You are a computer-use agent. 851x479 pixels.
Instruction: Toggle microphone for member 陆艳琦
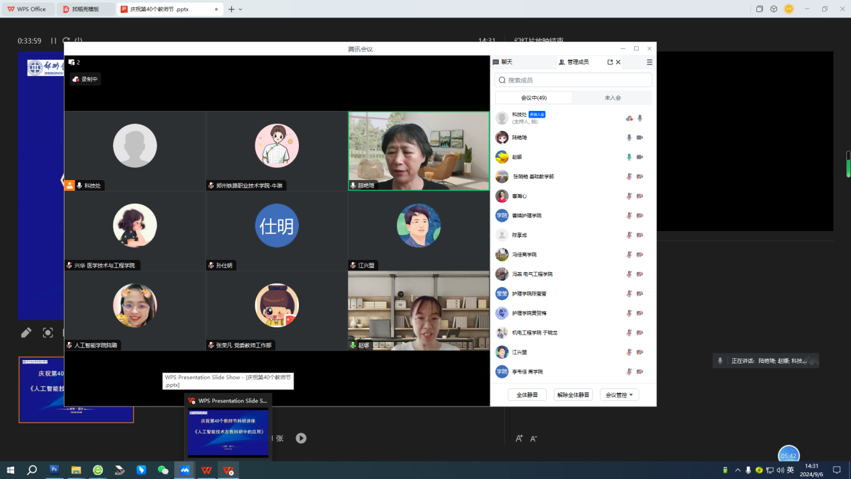(629, 138)
